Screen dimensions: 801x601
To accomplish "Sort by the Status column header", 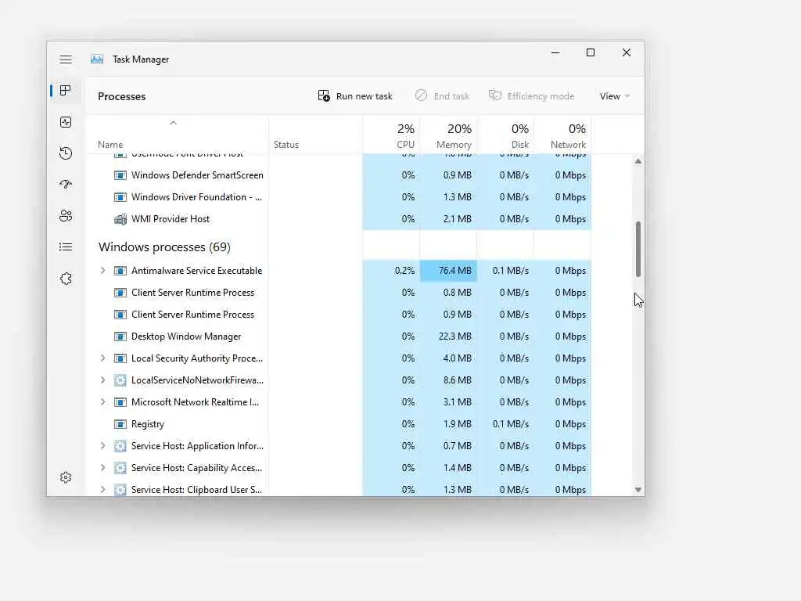I will 316,135.
